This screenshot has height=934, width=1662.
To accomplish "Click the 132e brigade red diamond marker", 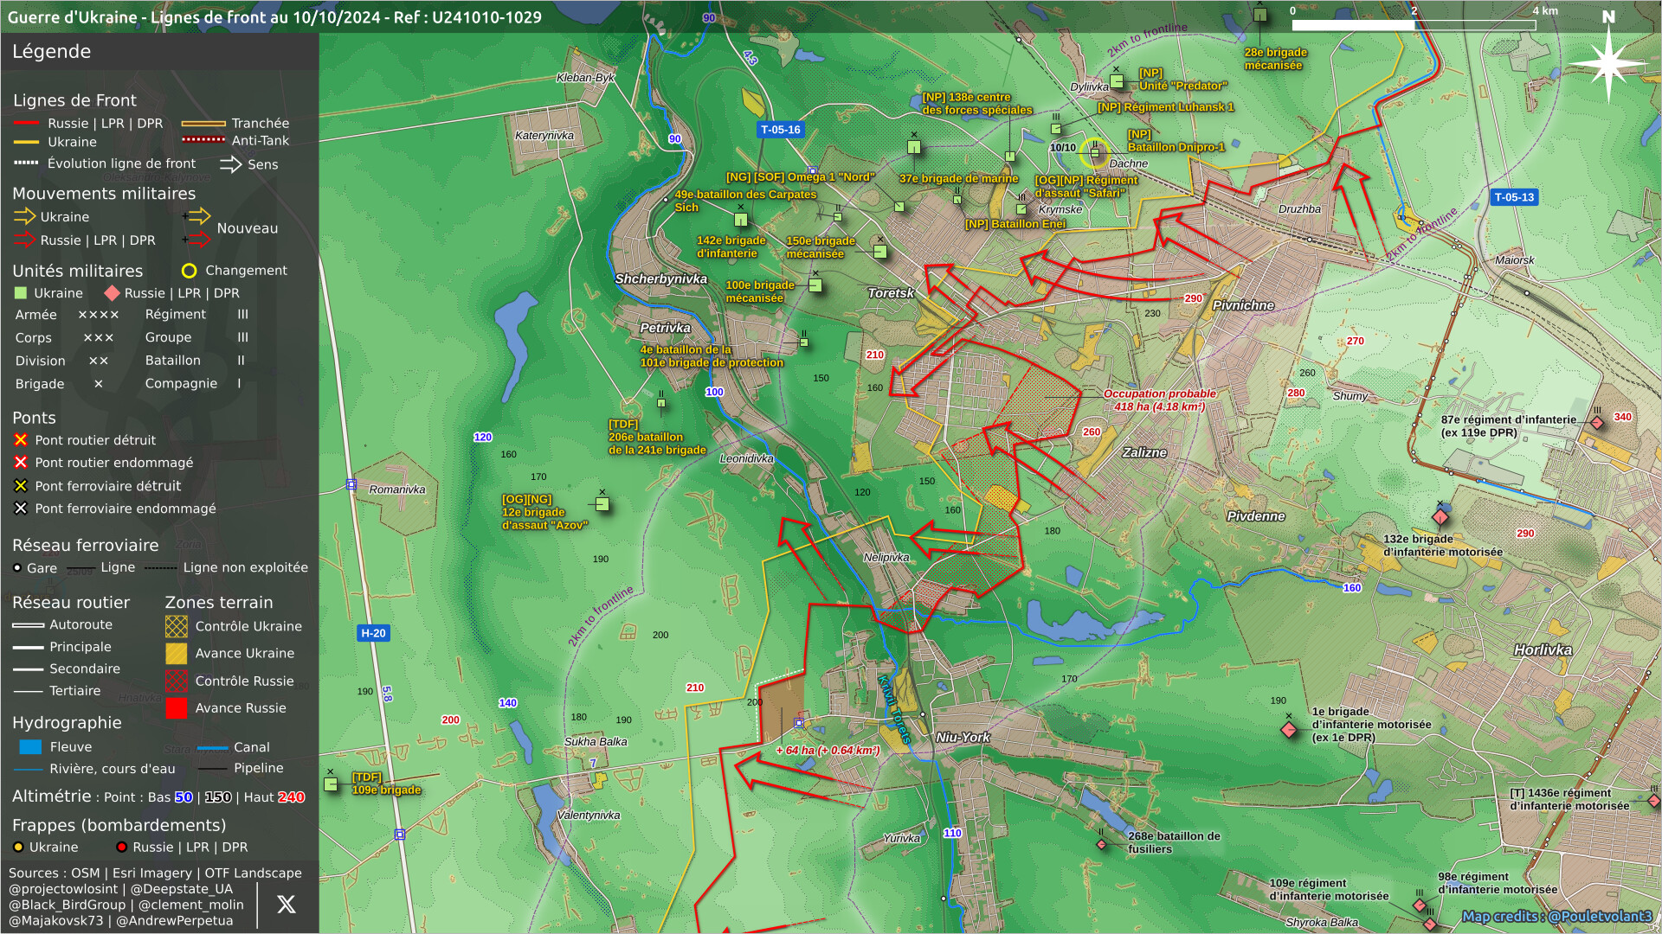I will pos(1440,517).
